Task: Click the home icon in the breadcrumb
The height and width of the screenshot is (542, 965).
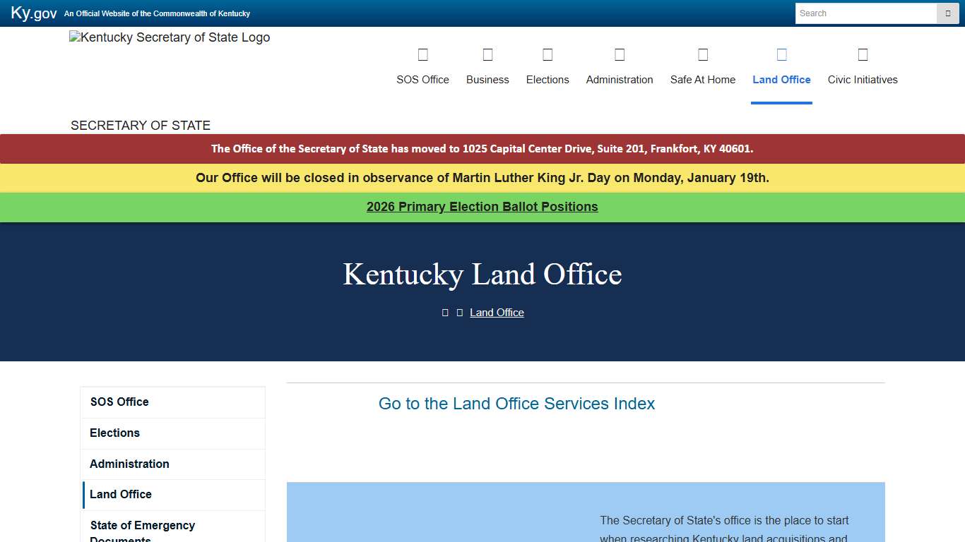Action: [x=445, y=312]
